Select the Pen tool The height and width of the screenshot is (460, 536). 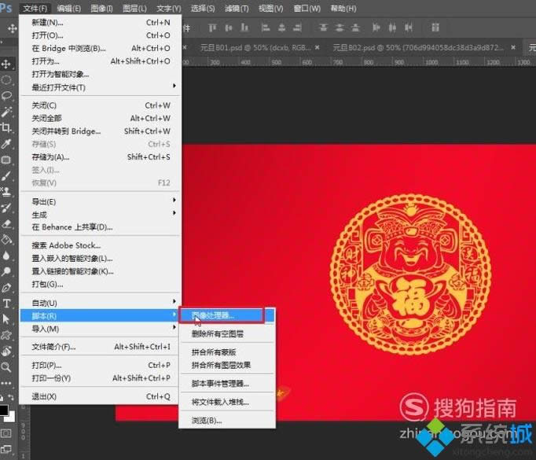(x=6, y=287)
